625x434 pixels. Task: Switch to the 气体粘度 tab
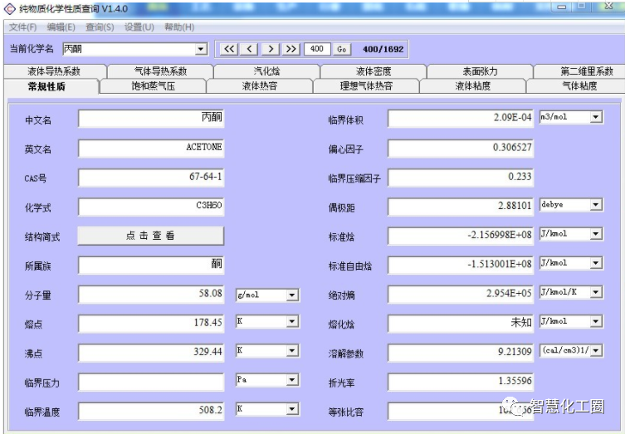point(576,86)
